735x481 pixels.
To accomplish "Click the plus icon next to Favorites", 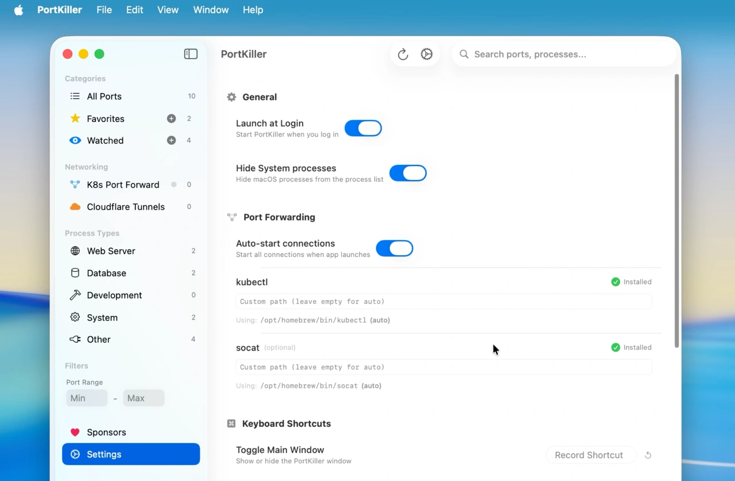I will pyautogui.click(x=171, y=118).
